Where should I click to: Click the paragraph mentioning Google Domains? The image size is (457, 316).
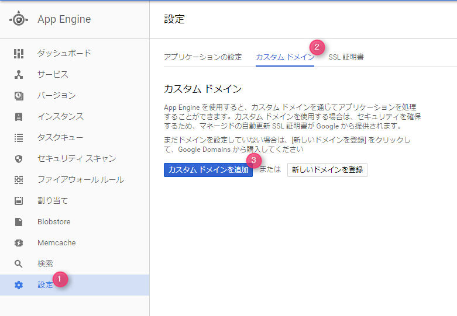click(x=287, y=145)
